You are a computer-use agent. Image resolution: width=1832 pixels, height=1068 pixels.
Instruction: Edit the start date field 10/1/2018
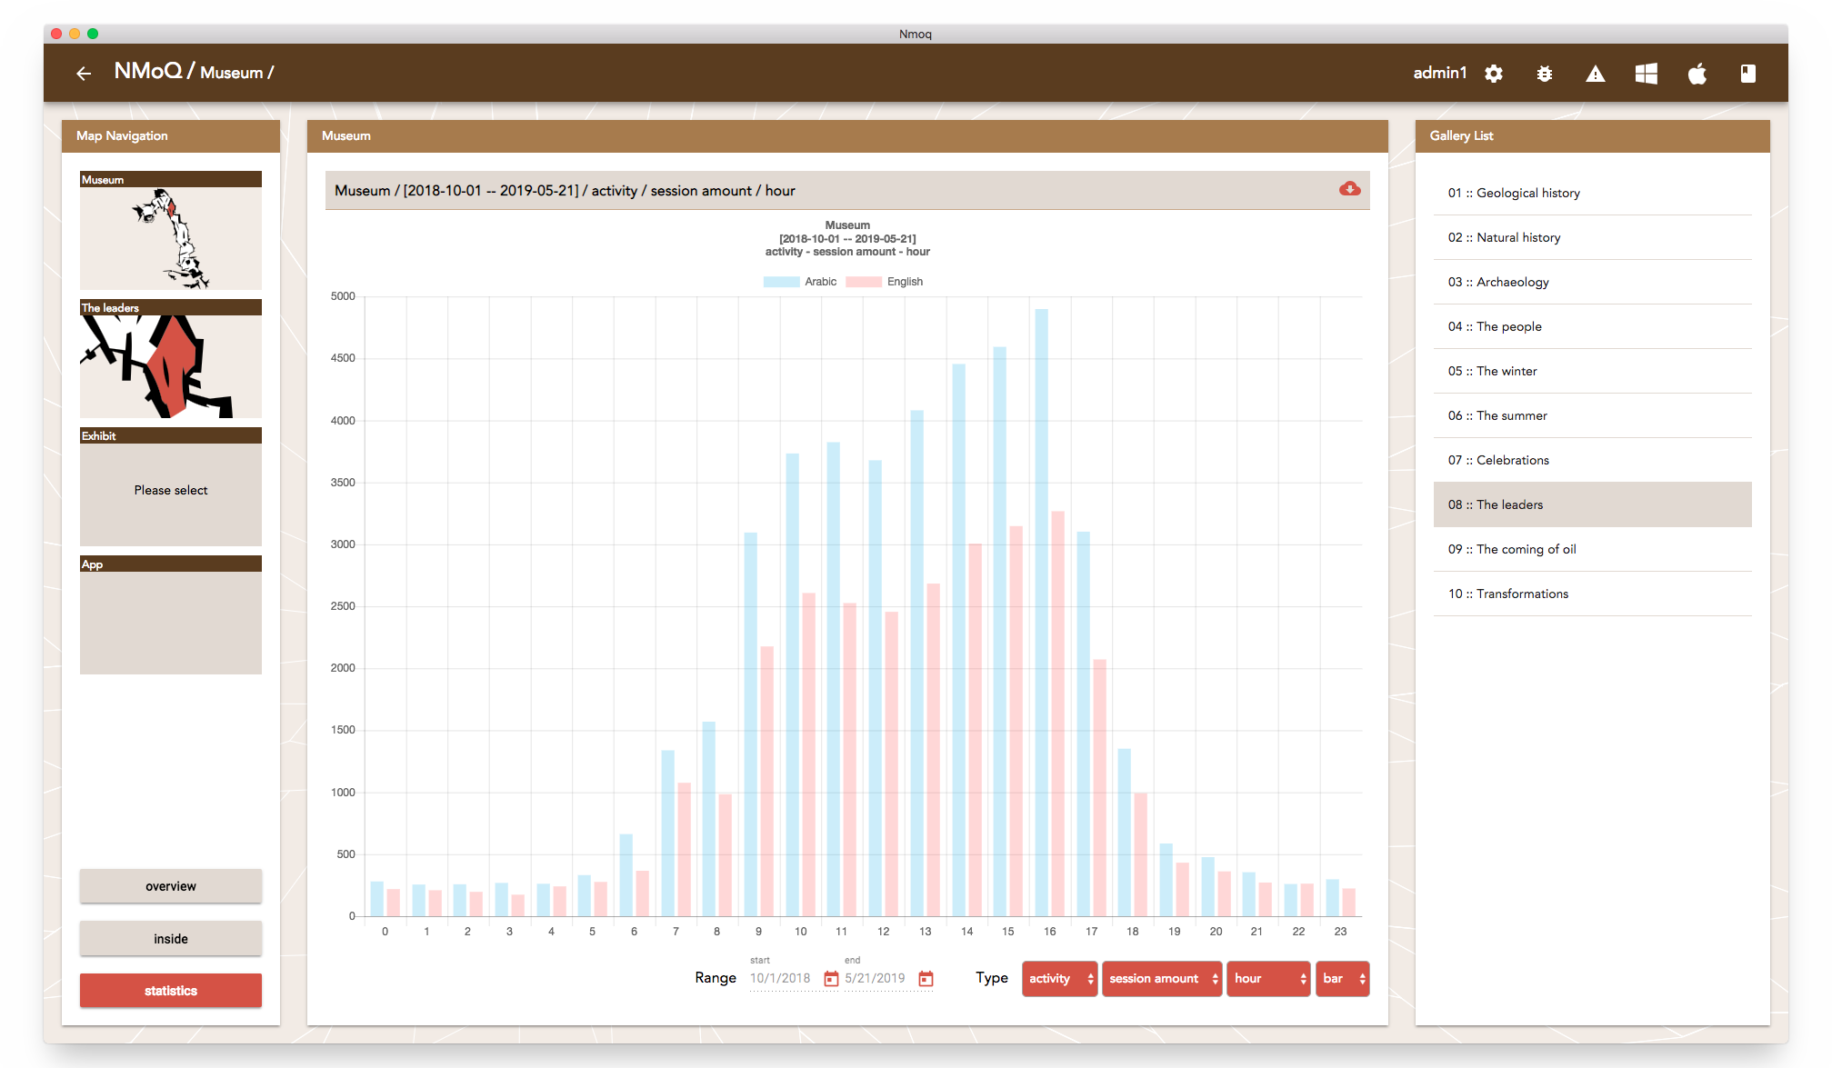tap(783, 979)
